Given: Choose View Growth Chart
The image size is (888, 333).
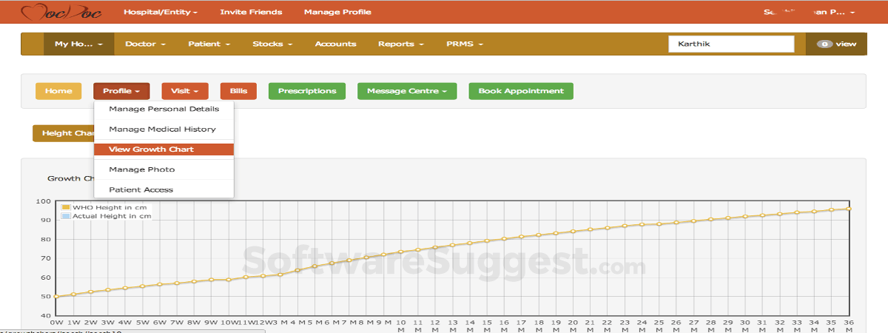Looking at the screenshot, I should [164, 149].
